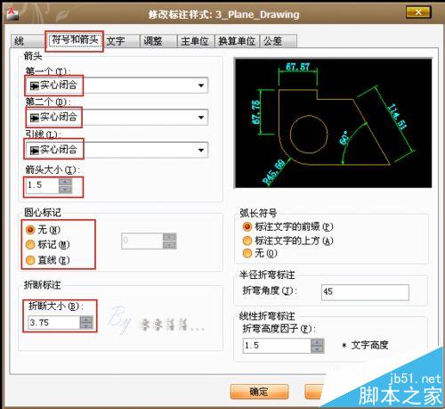Decrease 折弯高度因子 with down spinner
445x409 pixels.
tap(318, 349)
